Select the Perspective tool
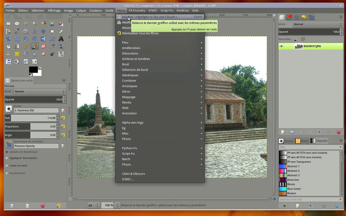Viewport: 346px width, 216px height. click(35, 39)
